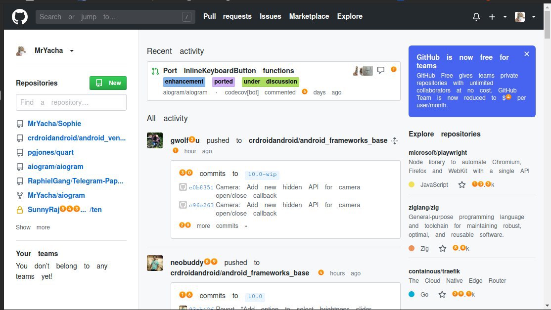551x310 pixels.
Task: Star the ziglang/zig repository
Action: tap(442, 249)
